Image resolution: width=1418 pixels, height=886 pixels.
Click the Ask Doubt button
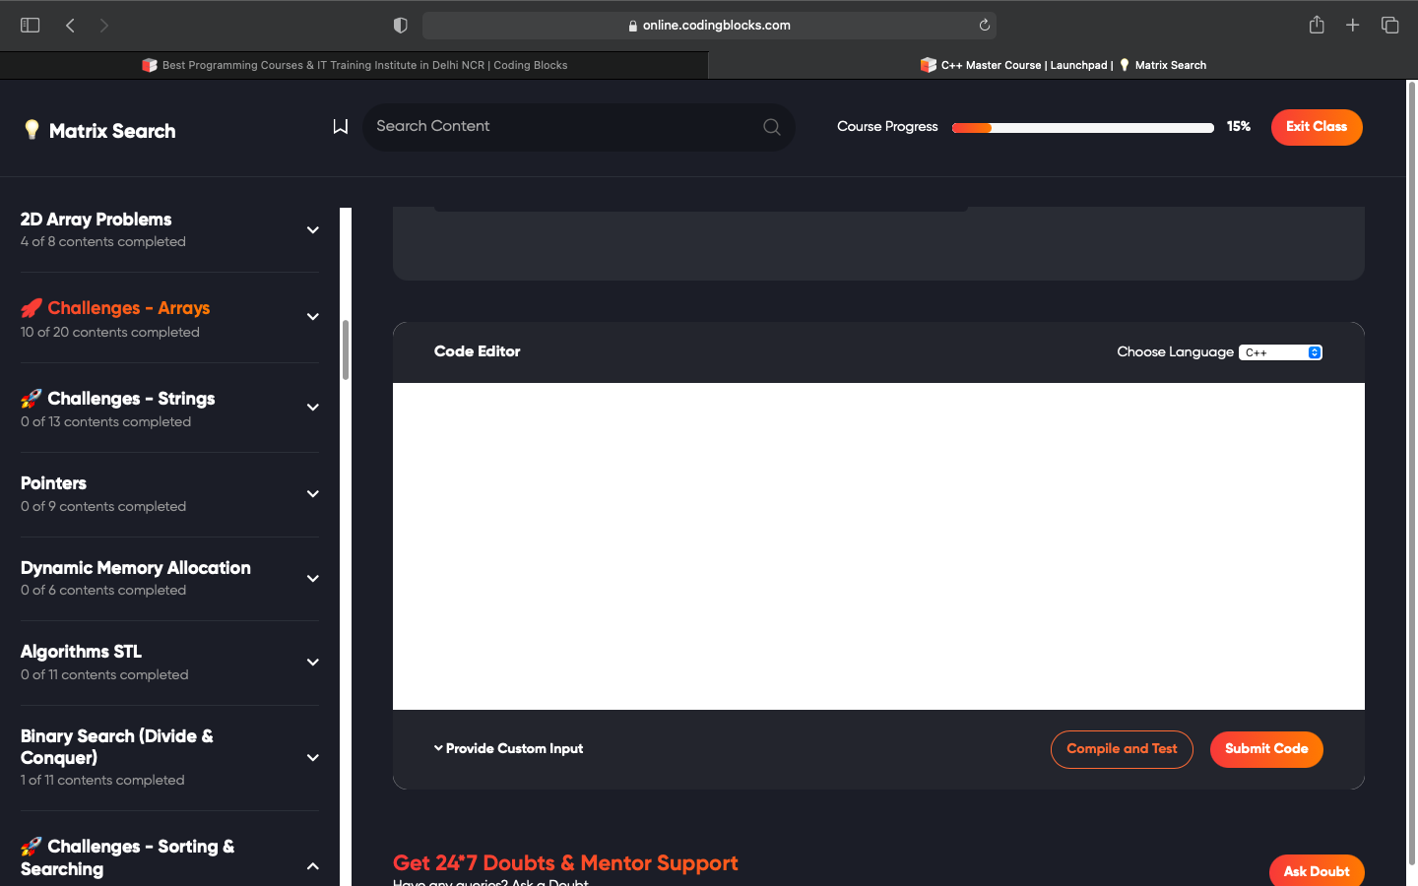pyautogui.click(x=1317, y=871)
